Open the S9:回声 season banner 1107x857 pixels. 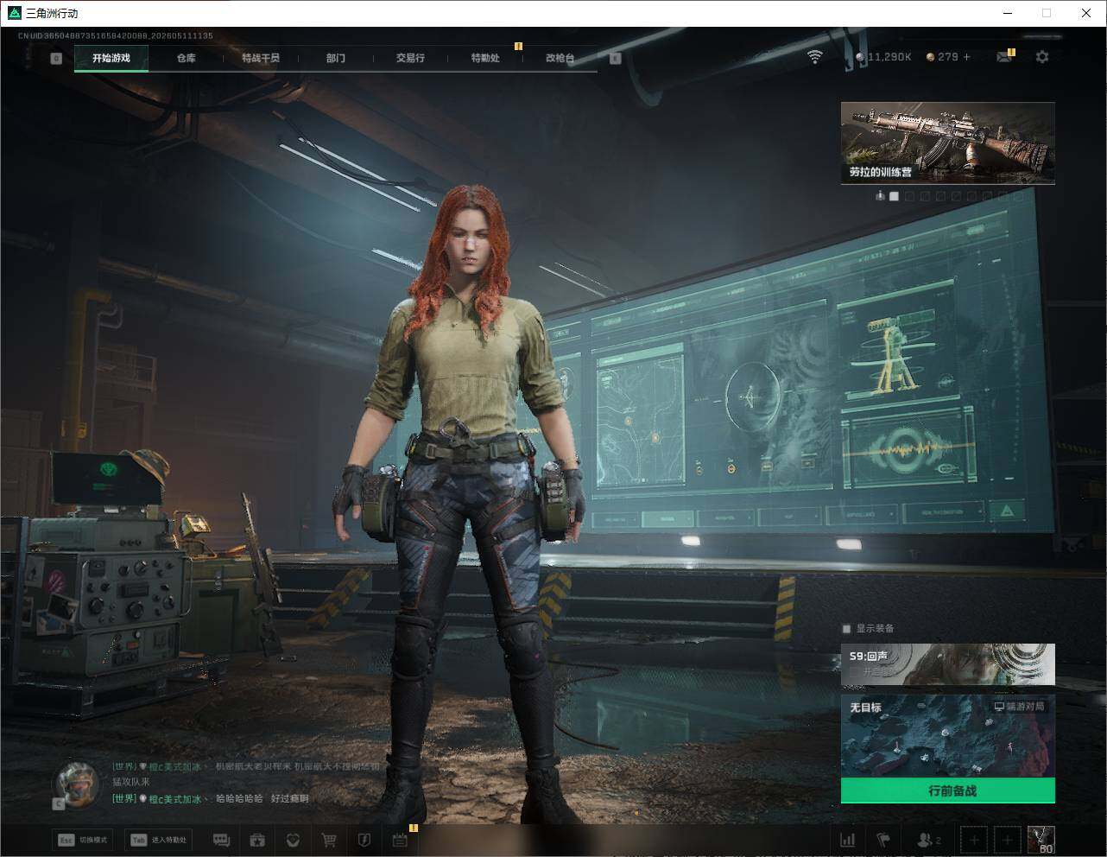click(x=948, y=664)
